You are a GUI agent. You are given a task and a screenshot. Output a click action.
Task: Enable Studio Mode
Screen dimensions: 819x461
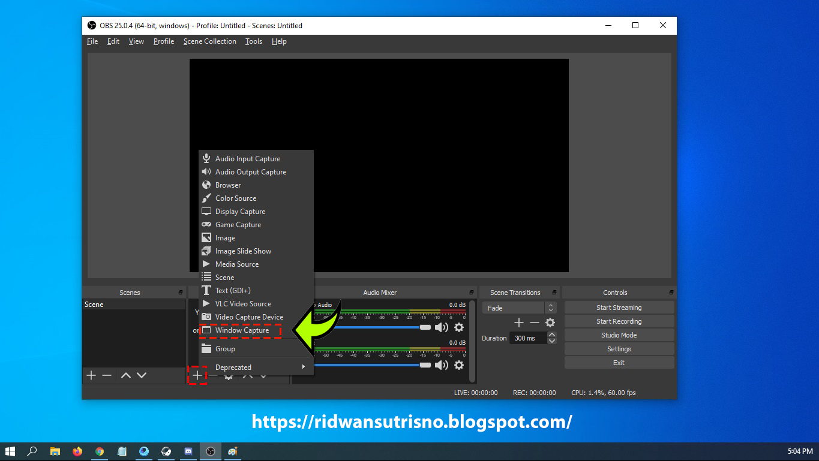click(619, 335)
